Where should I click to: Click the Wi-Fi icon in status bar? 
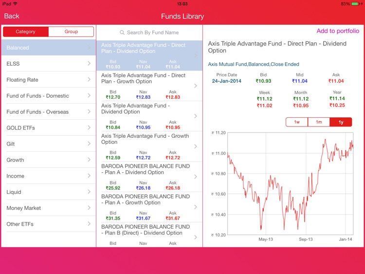(15, 3)
